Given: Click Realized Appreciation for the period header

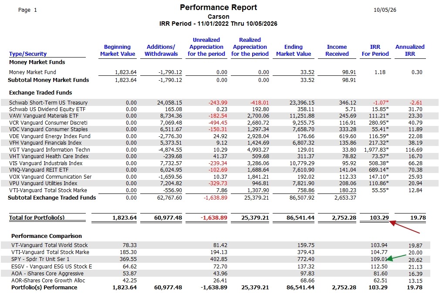Looking at the screenshot, I should pyautogui.click(x=250, y=47).
